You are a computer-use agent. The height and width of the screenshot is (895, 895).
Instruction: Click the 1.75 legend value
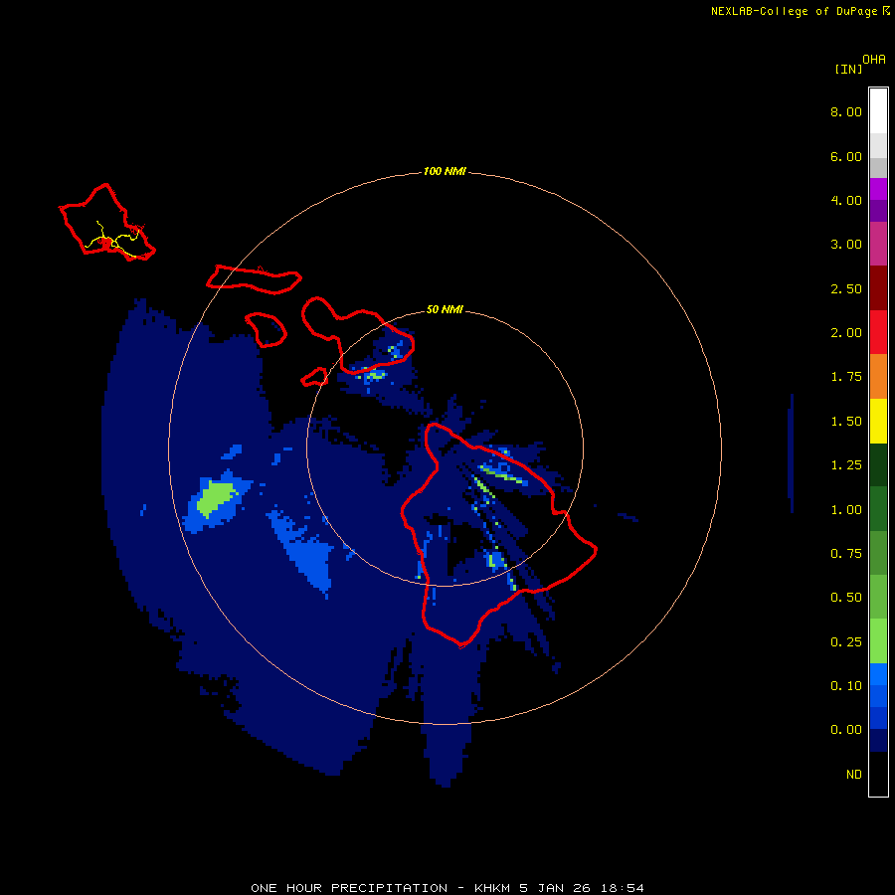[846, 377]
